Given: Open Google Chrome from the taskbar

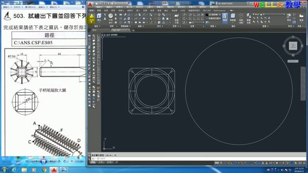Looking at the screenshot, I should pyautogui.click(x=44, y=170).
